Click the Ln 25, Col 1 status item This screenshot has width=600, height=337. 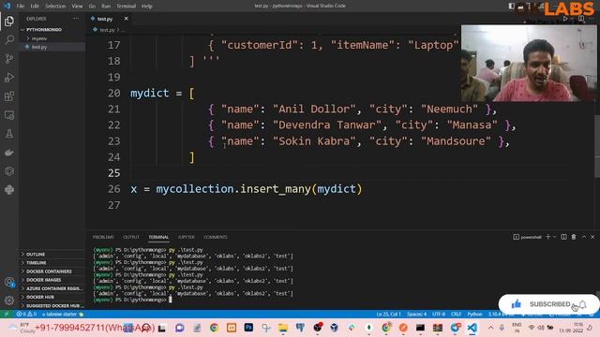point(388,315)
